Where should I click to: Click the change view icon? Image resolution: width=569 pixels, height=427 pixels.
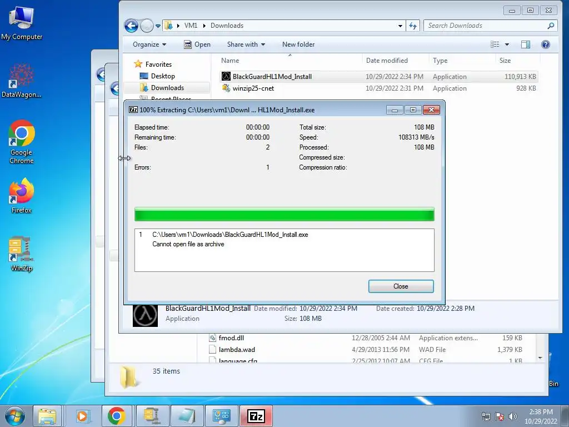click(x=495, y=44)
